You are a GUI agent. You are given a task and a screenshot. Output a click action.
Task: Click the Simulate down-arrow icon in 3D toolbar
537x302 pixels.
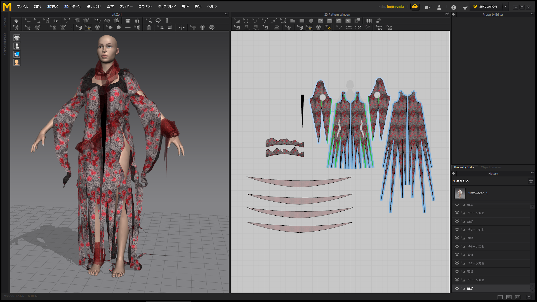point(16,21)
